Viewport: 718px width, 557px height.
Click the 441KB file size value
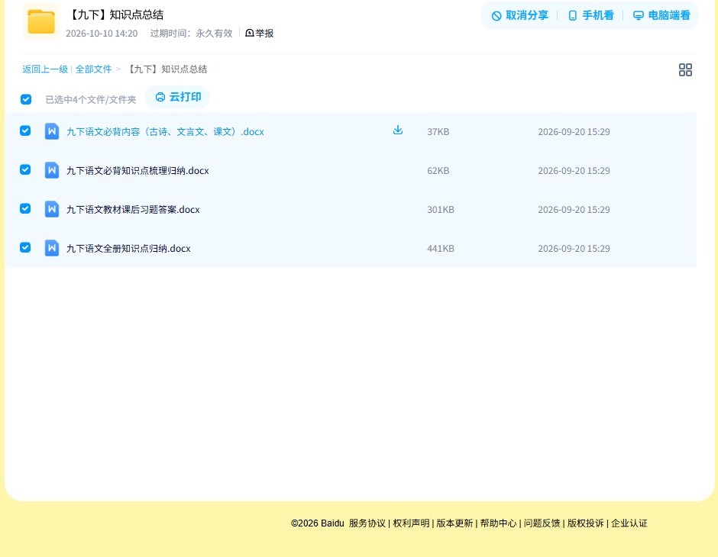[x=441, y=248]
